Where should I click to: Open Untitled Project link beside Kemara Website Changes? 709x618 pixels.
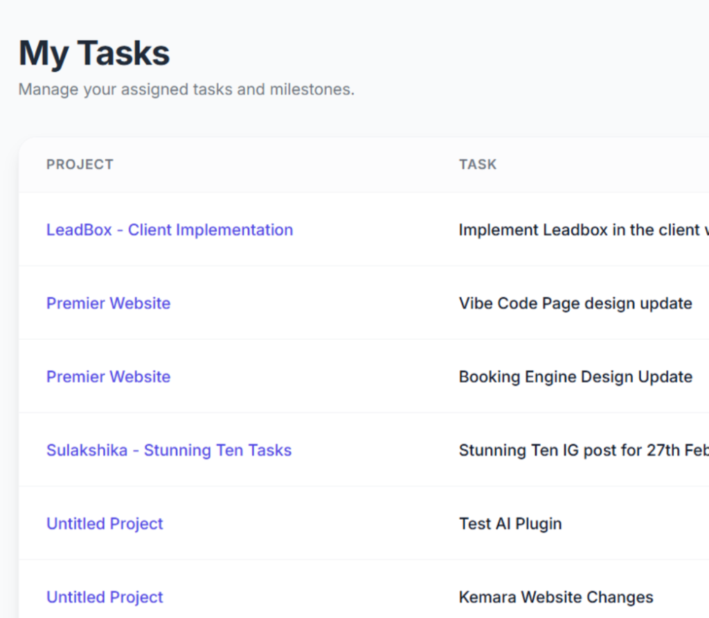tap(105, 597)
